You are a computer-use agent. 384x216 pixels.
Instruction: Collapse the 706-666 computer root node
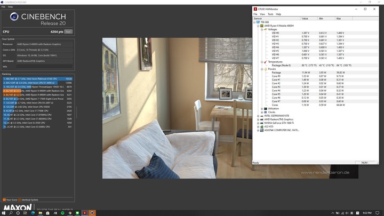coord(254,22)
